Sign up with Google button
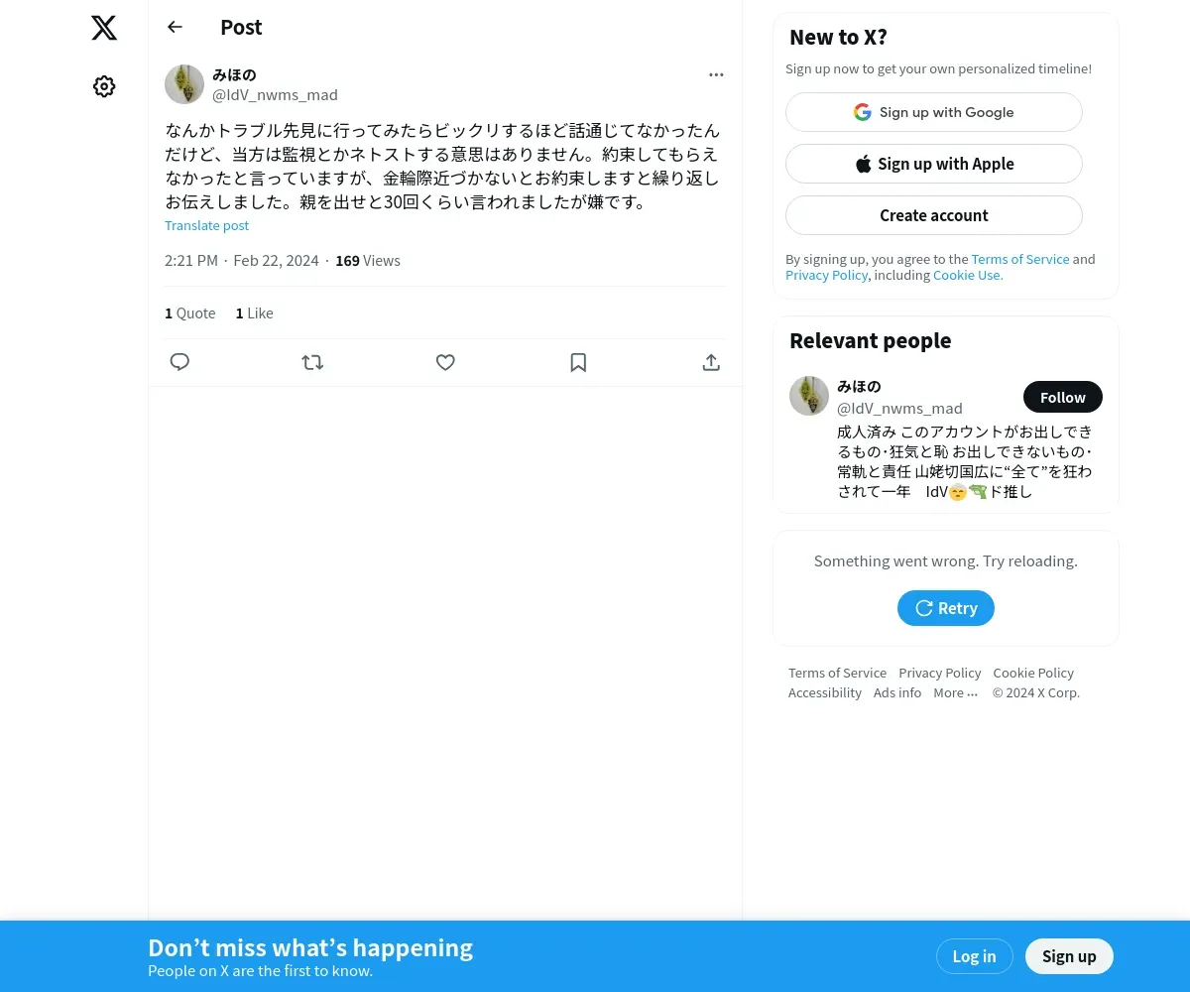 pos(934,112)
